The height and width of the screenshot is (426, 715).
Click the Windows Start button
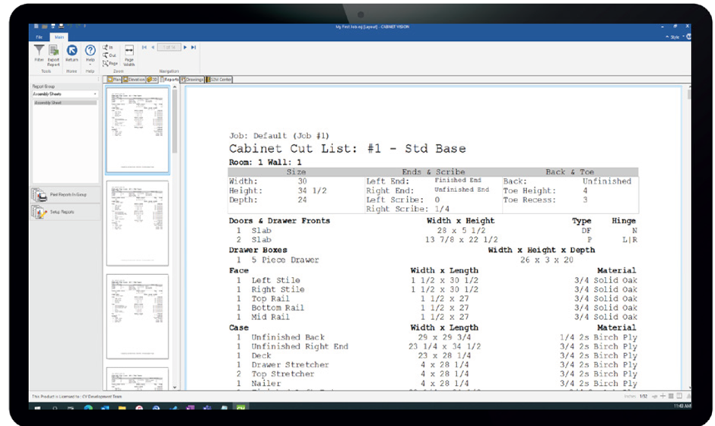37,408
